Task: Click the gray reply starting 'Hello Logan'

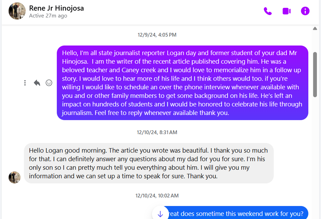Action: [149, 163]
